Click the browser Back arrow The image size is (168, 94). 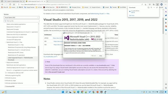[2, 4]
